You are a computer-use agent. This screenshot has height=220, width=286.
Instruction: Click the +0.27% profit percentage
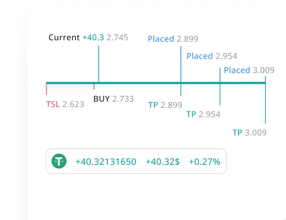point(205,161)
